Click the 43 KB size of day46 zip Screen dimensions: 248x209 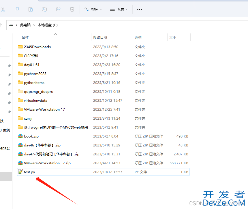(183, 145)
